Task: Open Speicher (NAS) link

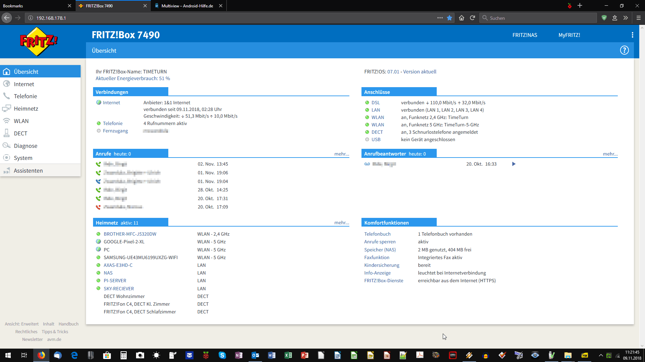Action: pyautogui.click(x=380, y=250)
